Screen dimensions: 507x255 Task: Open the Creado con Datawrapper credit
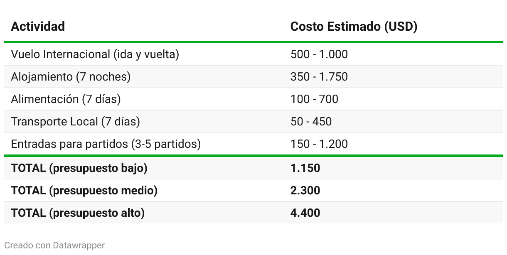pos(54,245)
